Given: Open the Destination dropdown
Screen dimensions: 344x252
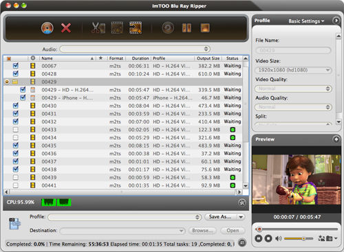Looking at the screenshot, I should [x=122, y=231].
